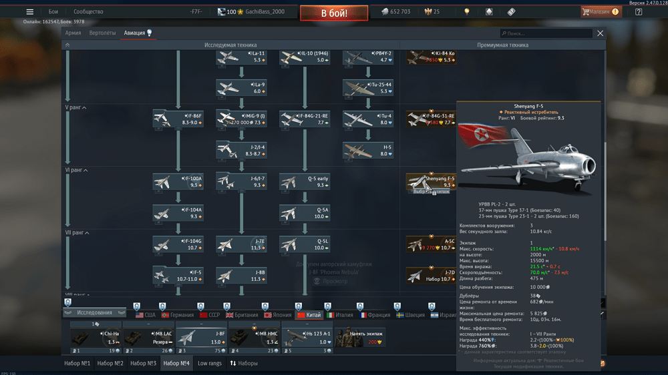
Task: Switch nation to США
Action: (146, 315)
